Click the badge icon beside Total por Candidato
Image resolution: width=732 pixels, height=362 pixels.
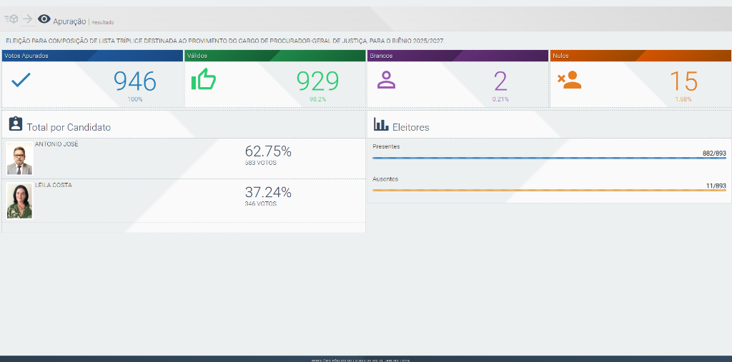pyautogui.click(x=16, y=124)
